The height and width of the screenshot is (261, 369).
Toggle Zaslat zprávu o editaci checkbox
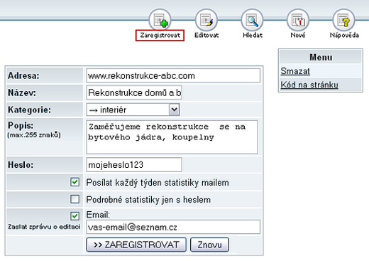click(75, 216)
